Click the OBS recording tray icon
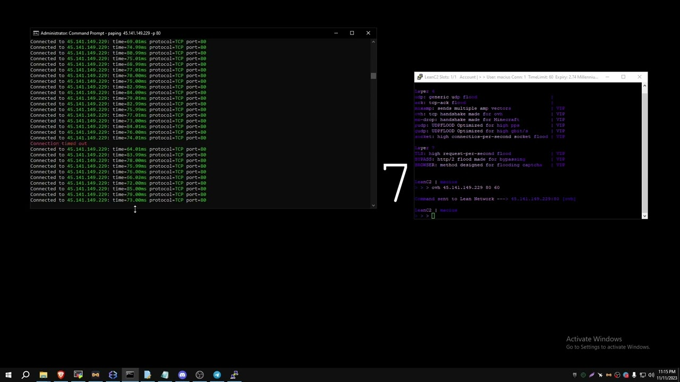 [617, 375]
